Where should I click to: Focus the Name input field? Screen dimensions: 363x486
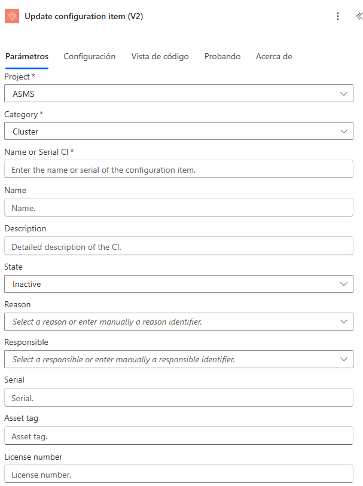click(178, 207)
